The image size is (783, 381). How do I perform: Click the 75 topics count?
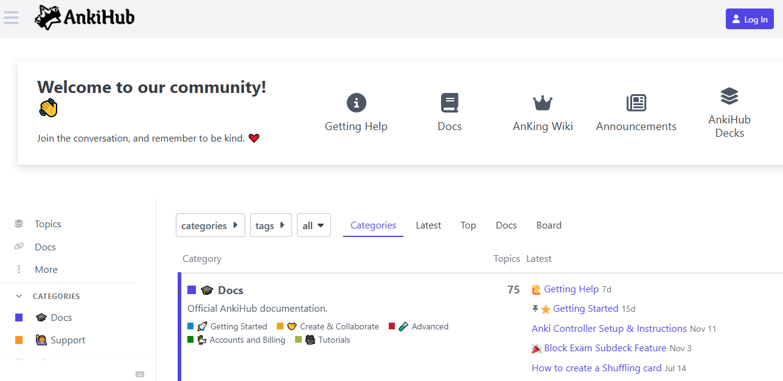513,290
